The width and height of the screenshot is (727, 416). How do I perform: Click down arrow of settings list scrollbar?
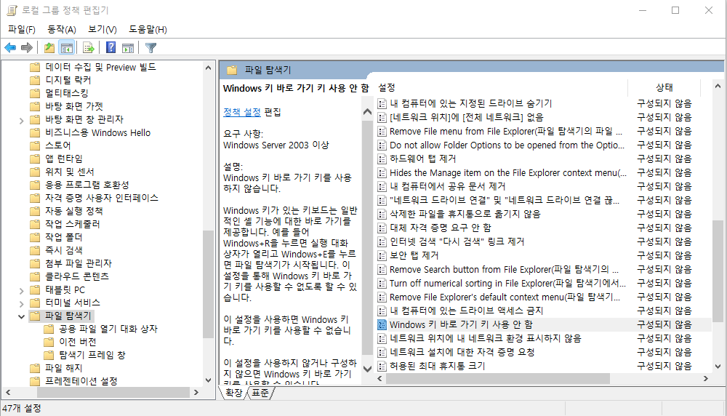pyautogui.click(x=718, y=367)
